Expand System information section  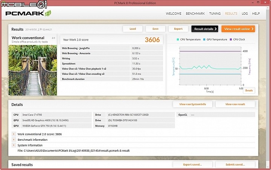click(x=14, y=145)
